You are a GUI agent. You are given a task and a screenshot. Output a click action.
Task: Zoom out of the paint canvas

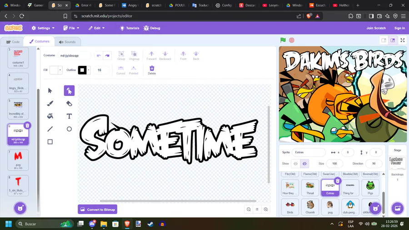[x=249, y=210]
